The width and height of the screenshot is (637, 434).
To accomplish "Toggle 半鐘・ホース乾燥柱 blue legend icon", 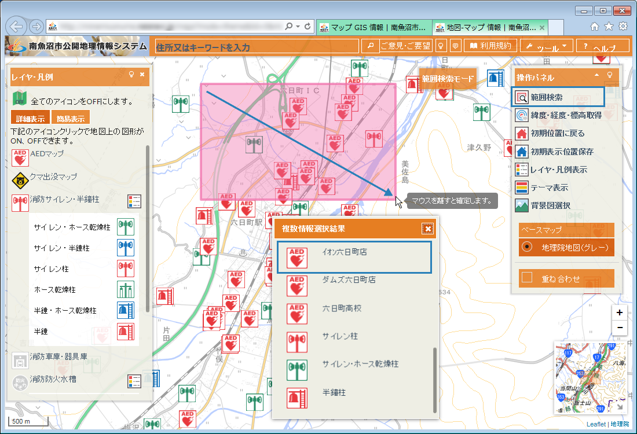I will click(x=126, y=310).
